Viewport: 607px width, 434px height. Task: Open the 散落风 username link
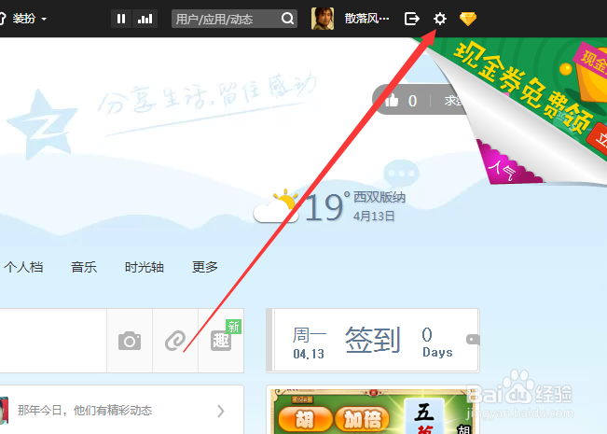point(366,19)
